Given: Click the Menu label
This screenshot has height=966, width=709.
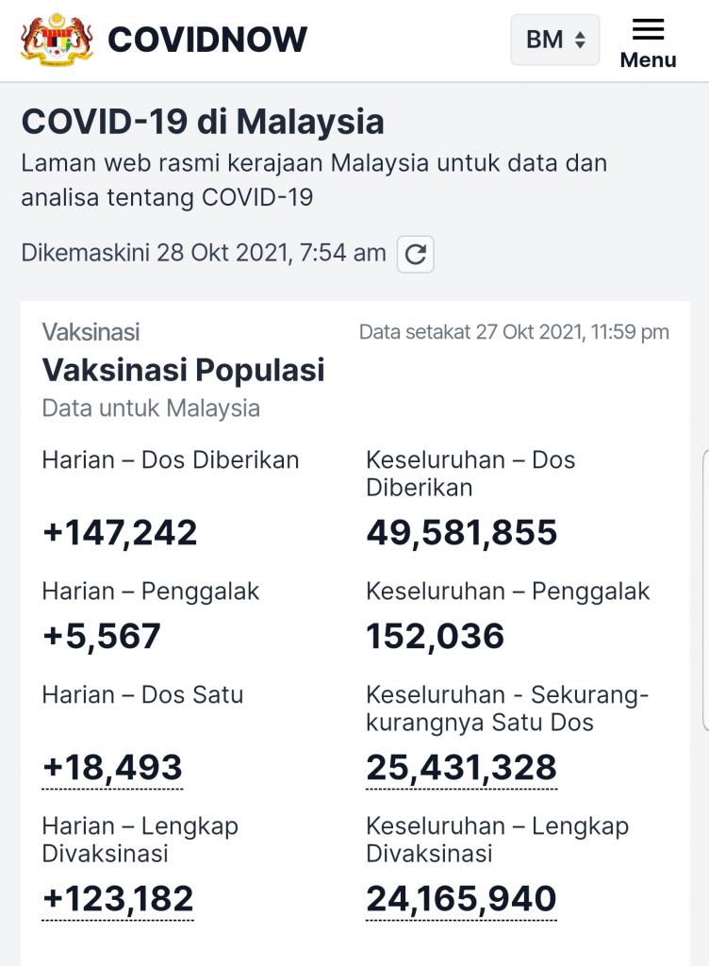Looking at the screenshot, I should point(648,60).
